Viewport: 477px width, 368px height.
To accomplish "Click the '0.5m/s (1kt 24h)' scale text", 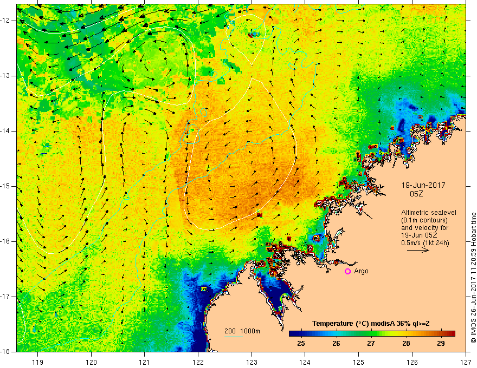I will [x=425, y=243].
